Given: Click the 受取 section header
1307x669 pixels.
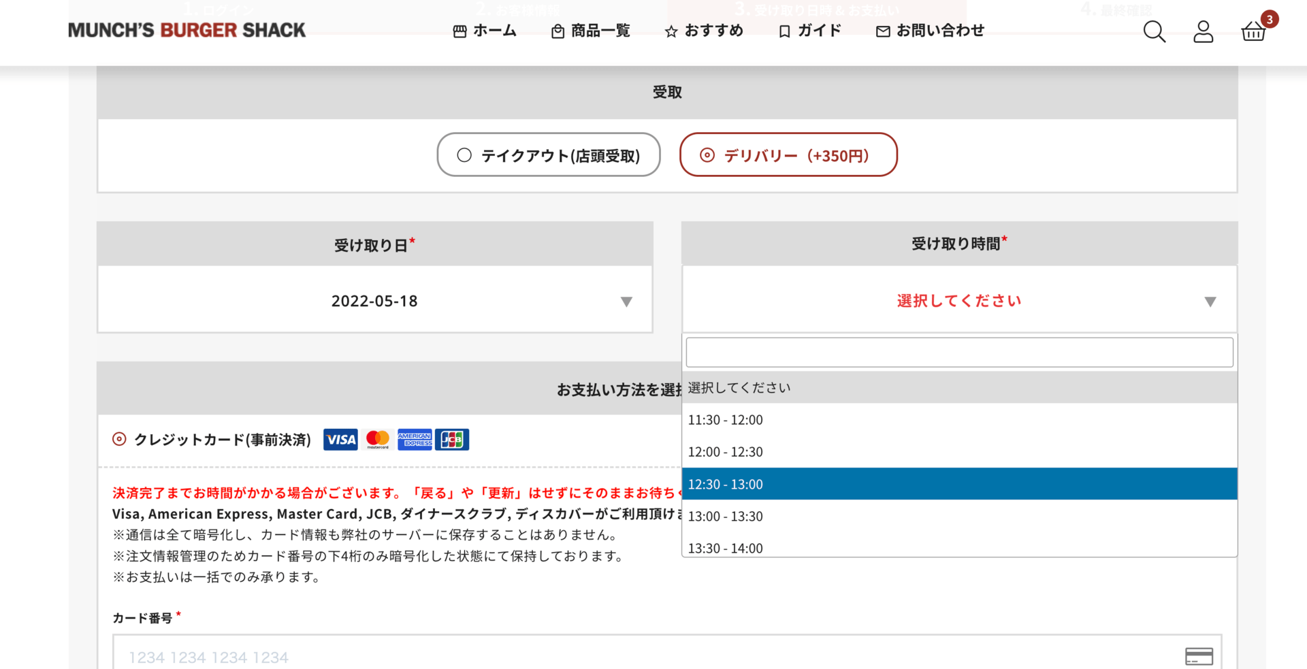Looking at the screenshot, I should click(x=667, y=92).
